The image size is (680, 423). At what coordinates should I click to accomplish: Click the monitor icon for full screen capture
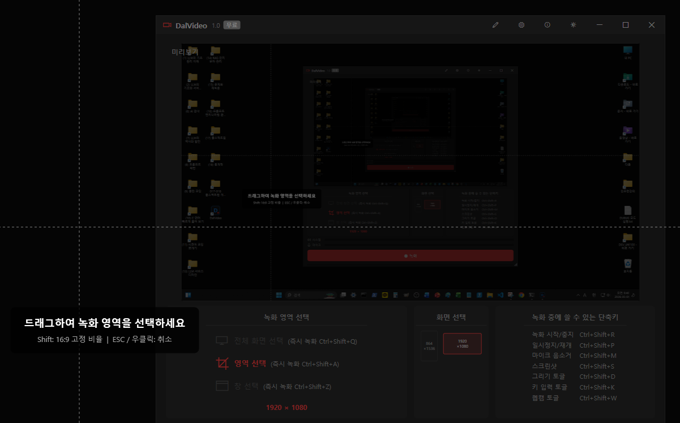222,341
